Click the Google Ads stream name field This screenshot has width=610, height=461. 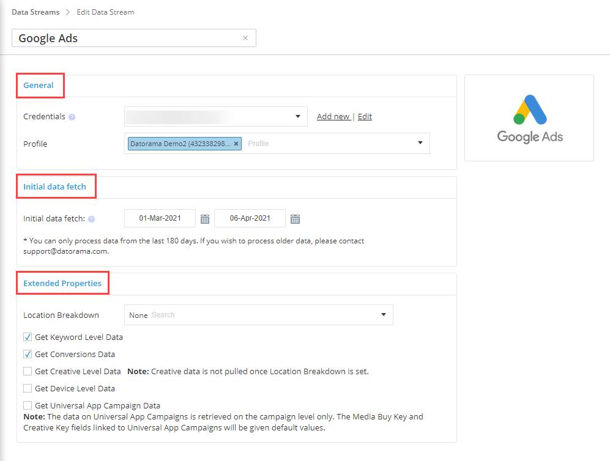(134, 38)
